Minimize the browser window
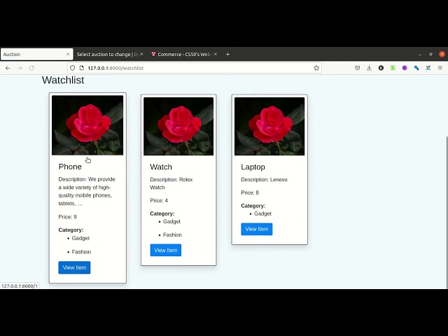This screenshot has height=336, width=448. (x=420, y=55)
